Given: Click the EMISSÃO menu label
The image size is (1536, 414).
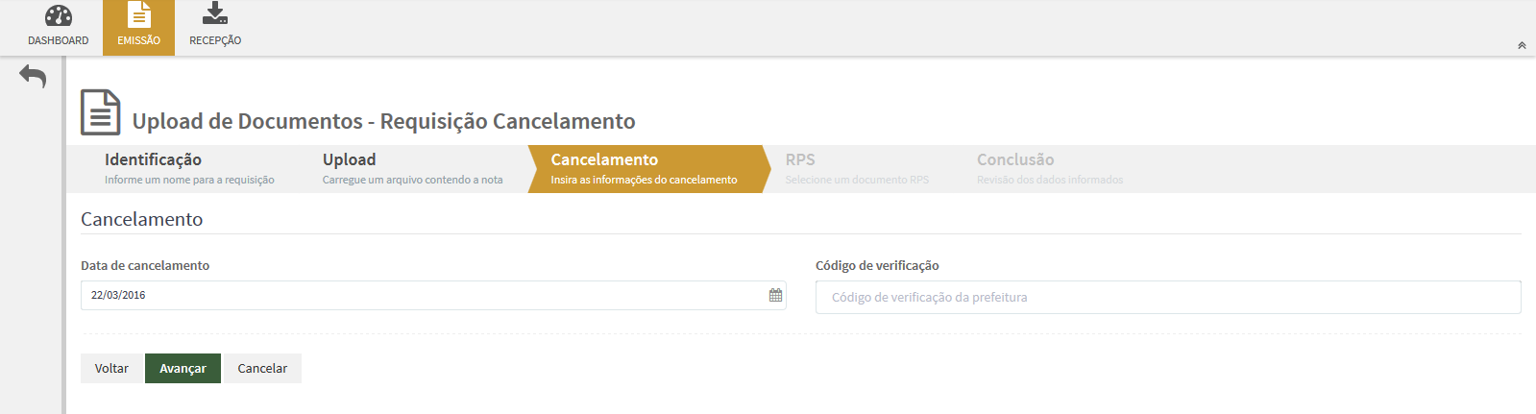Looking at the screenshot, I should [139, 40].
